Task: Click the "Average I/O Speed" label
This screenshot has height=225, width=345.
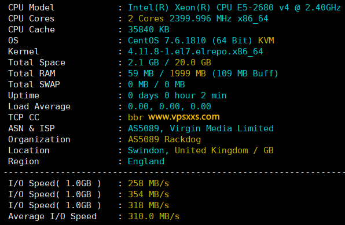Action: tap(52, 217)
